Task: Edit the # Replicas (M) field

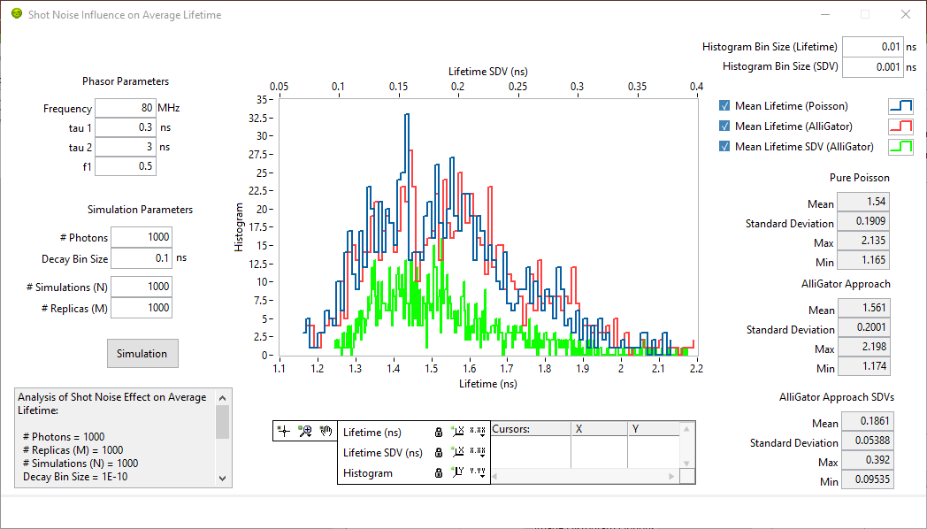Action: [x=142, y=308]
